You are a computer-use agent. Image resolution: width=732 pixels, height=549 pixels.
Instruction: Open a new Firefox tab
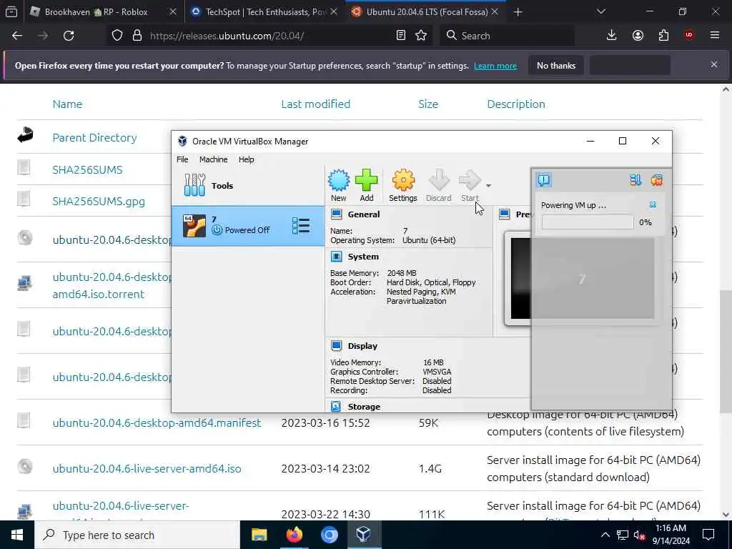click(x=518, y=12)
